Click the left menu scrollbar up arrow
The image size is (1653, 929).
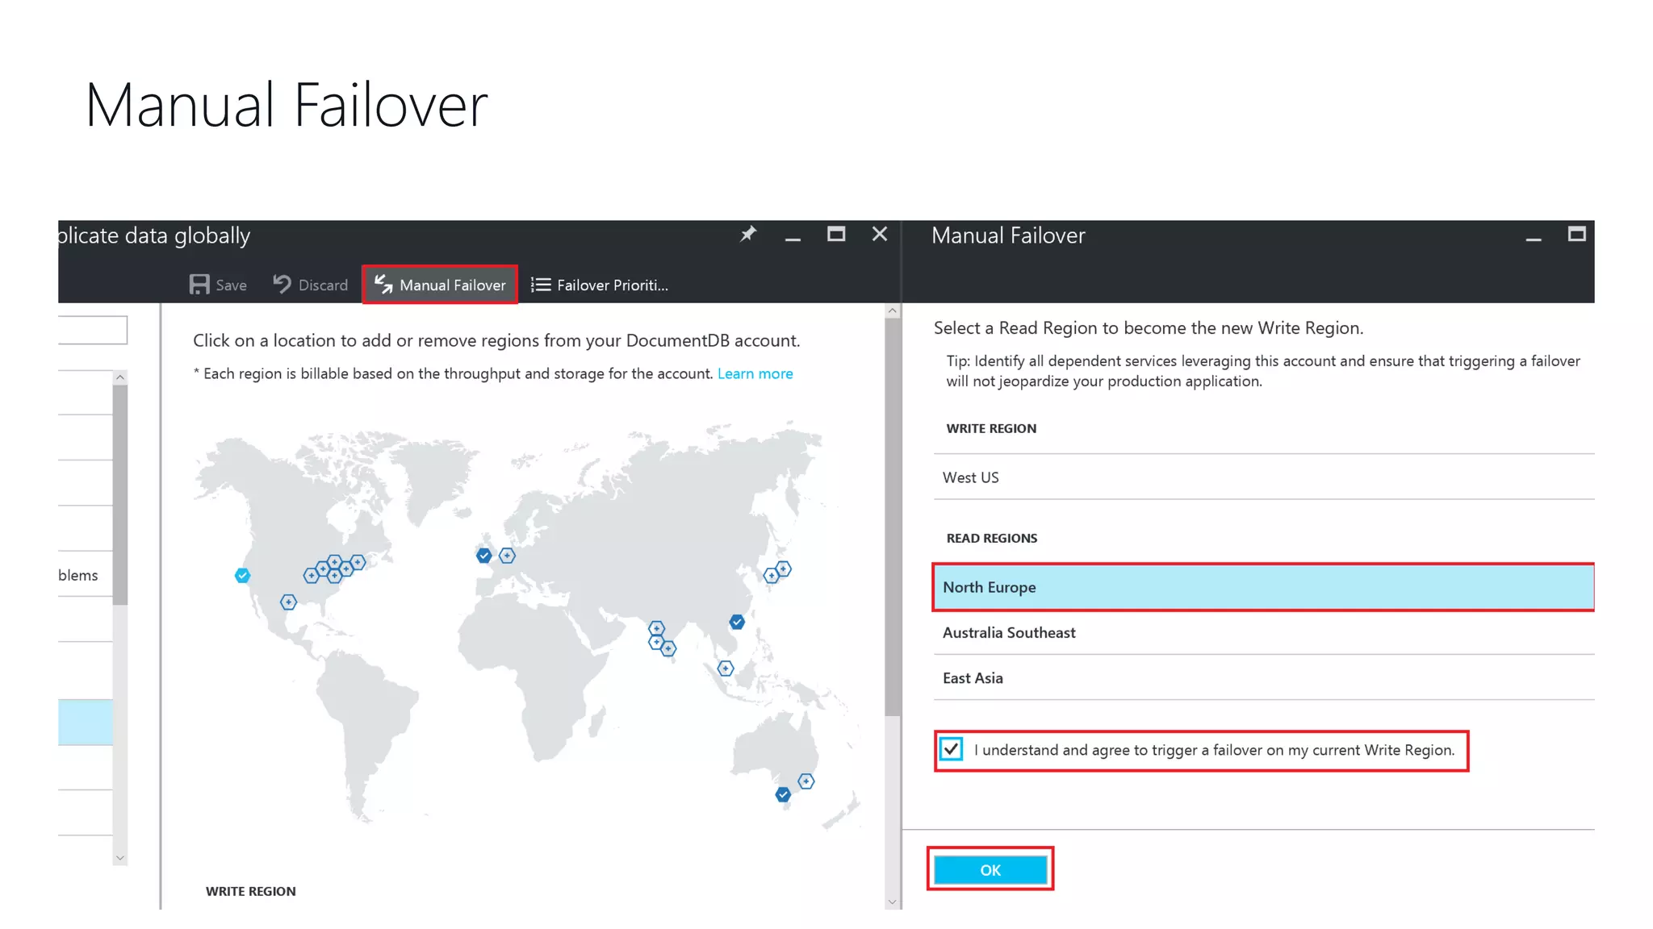120,377
